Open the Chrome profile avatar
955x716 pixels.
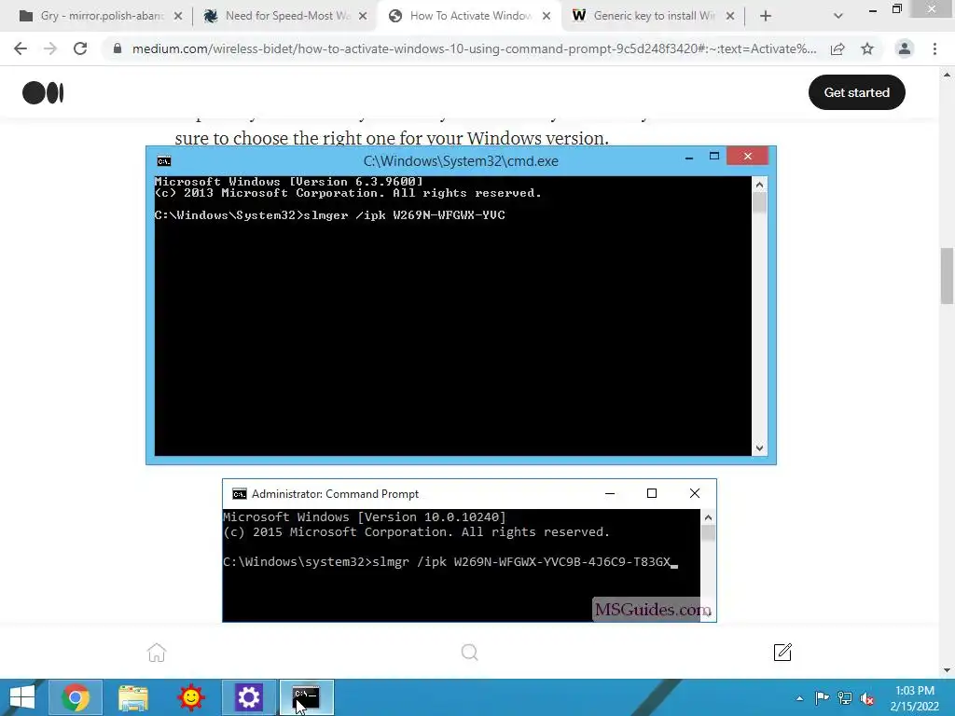click(905, 48)
